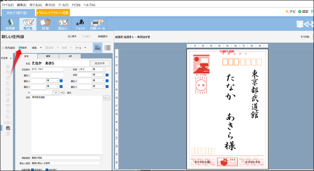
Task: Open the ナビ(N) menu
Action: [76, 5]
